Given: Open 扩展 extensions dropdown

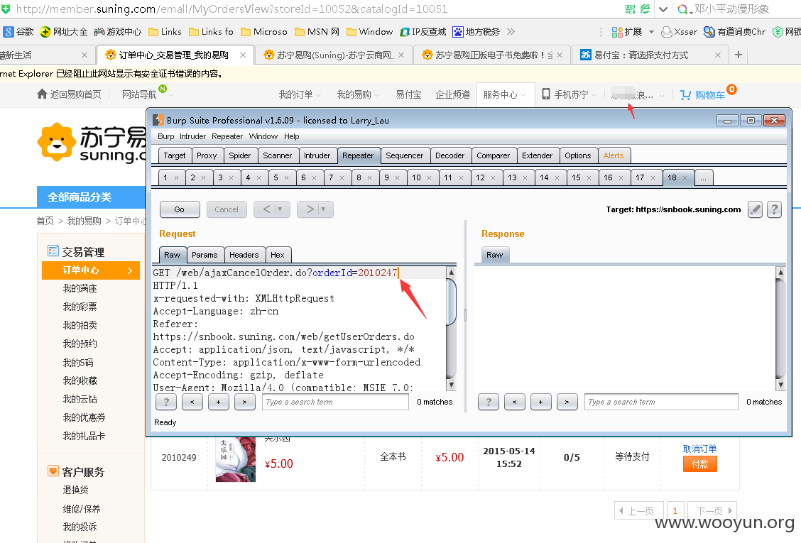Looking at the screenshot, I should (x=633, y=32).
